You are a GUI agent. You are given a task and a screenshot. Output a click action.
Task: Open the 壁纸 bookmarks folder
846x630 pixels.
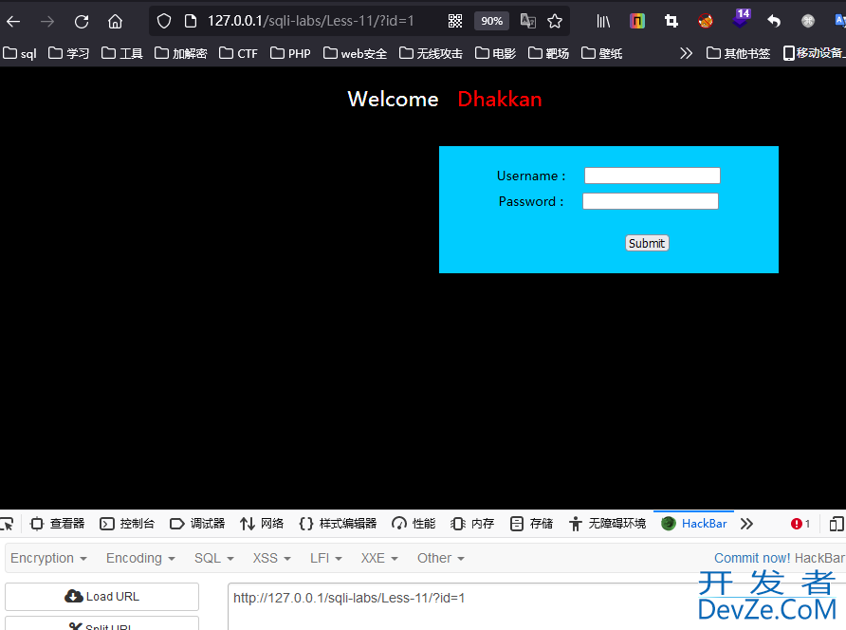(x=601, y=53)
